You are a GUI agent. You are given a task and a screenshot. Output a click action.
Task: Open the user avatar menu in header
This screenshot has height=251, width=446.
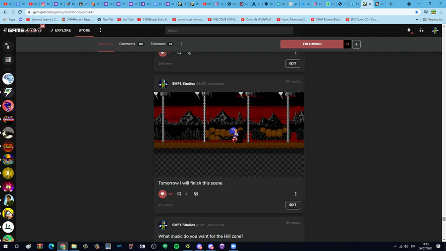tap(435, 30)
